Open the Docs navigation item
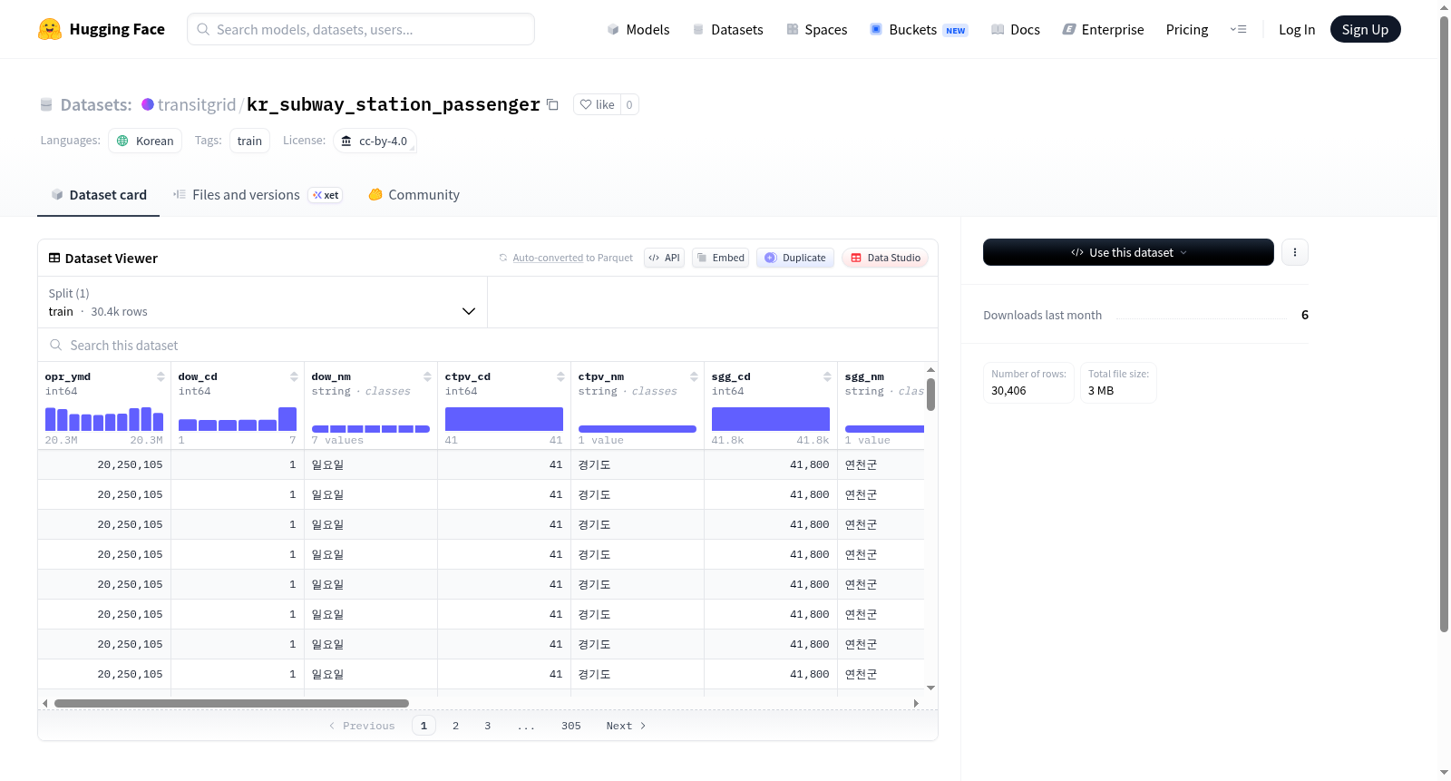 click(1016, 29)
